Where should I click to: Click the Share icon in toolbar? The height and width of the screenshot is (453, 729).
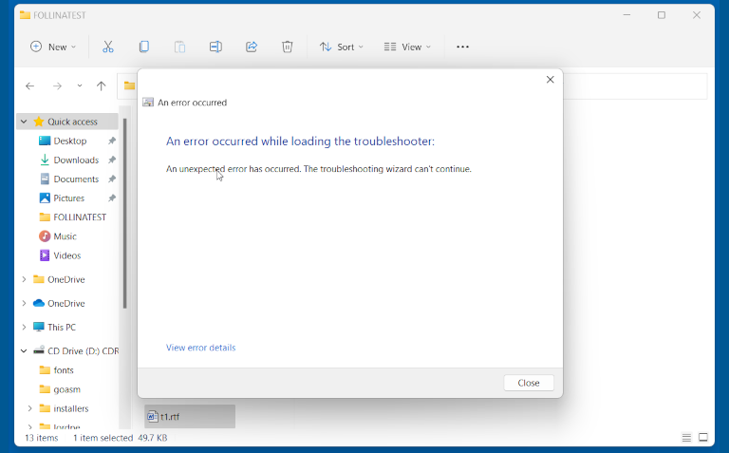click(252, 47)
